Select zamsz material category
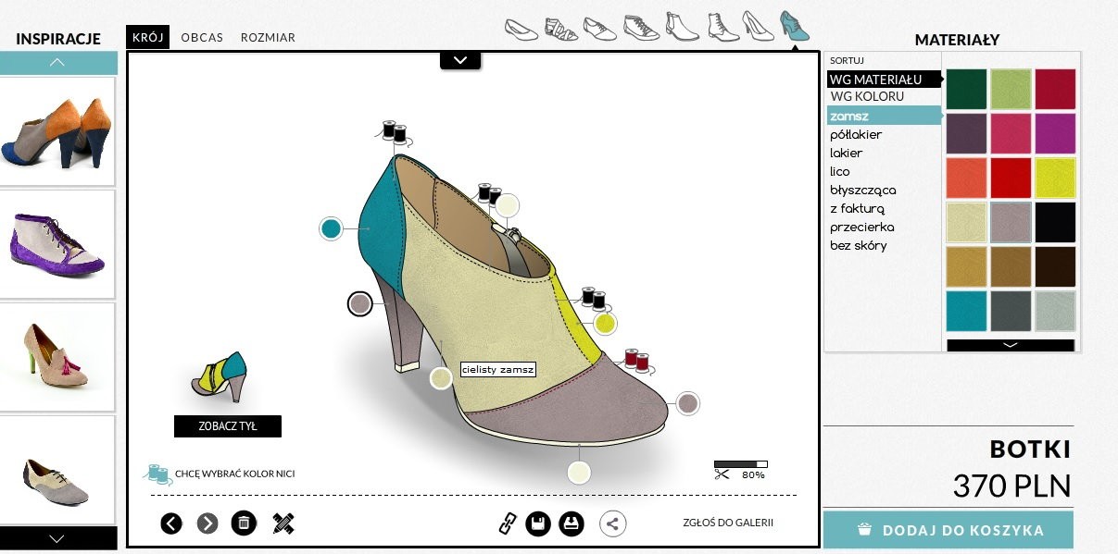The width and height of the screenshot is (1118, 554). click(884, 116)
